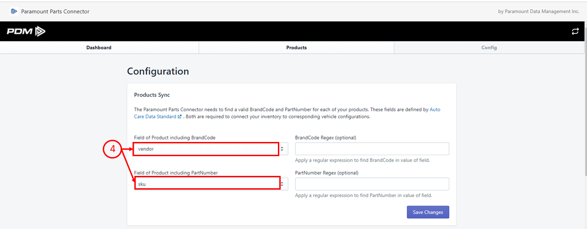
Task: Click the 'Paramount Parts Connector' title text
Action: [x=55, y=11]
